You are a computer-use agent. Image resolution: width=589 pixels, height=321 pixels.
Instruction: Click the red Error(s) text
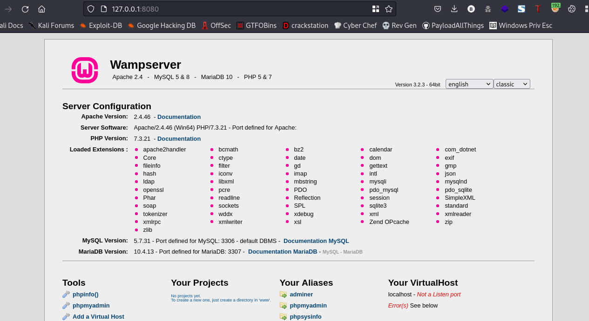398,306
